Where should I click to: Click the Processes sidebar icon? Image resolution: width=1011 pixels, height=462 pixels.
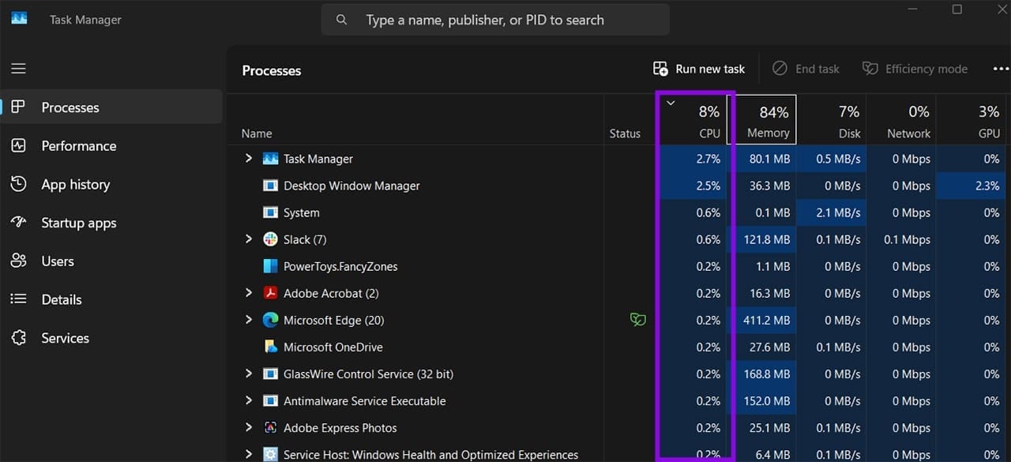pos(18,107)
